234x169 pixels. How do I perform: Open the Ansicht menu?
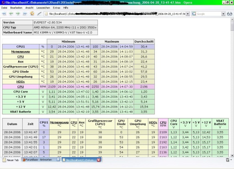(29, 8)
